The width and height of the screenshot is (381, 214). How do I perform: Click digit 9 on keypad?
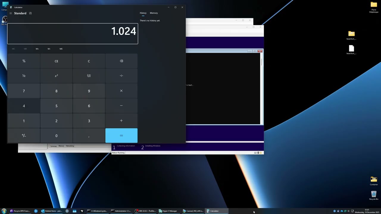click(89, 91)
